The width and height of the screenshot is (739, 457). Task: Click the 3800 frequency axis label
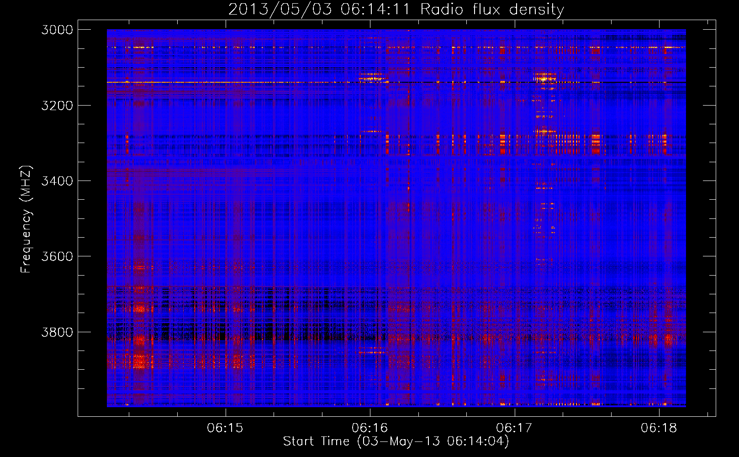pyautogui.click(x=57, y=332)
